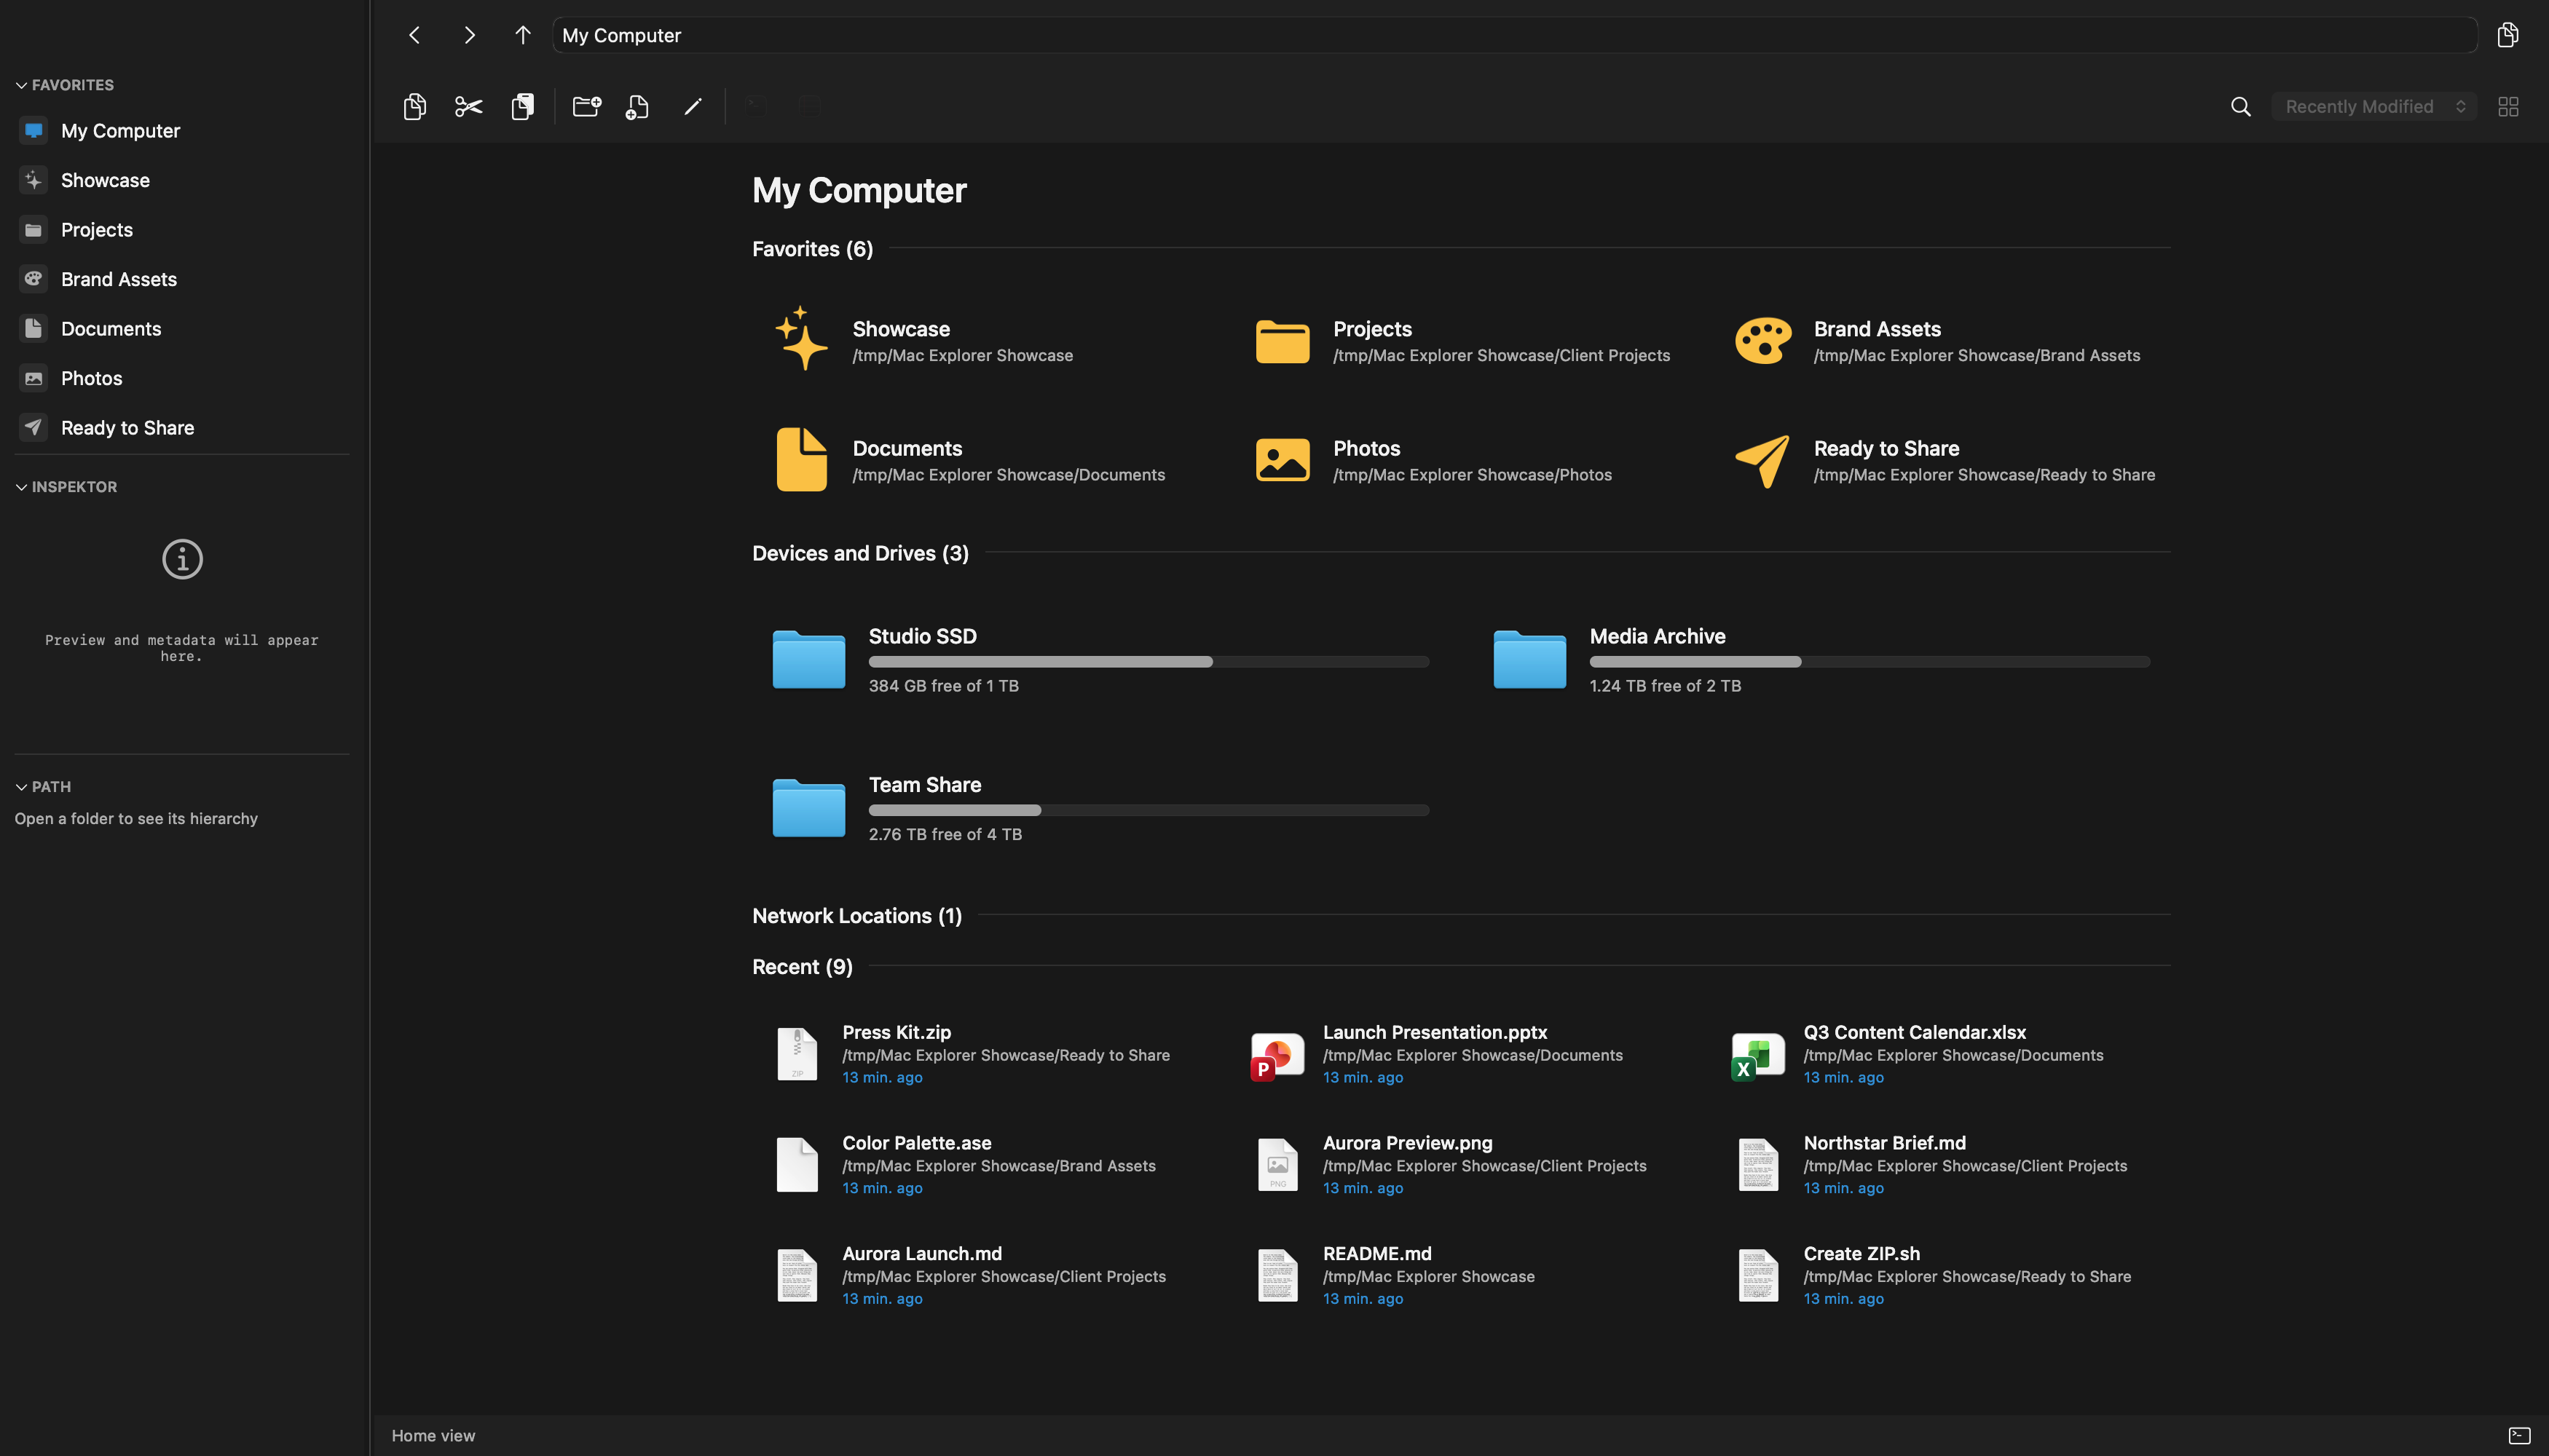Viewport: 2549px width, 1456px height.
Task: Click the '1.24 TB free of 2 TB' text
Action: pos(1665,686)
